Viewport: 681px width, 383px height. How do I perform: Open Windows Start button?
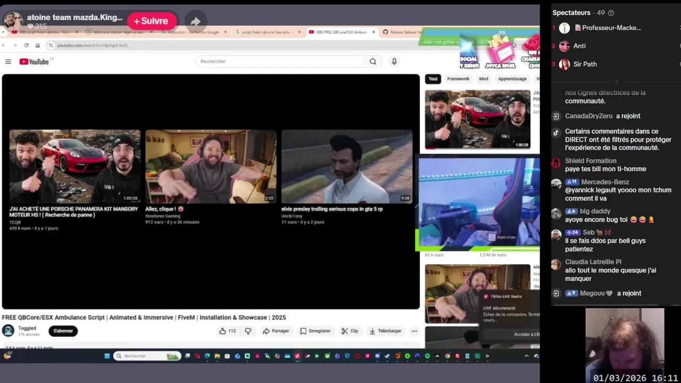[x=107, y=356]
